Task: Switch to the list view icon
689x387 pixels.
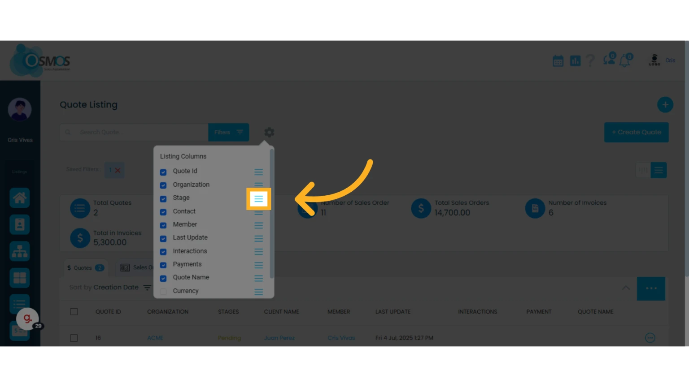Action: 658,170
